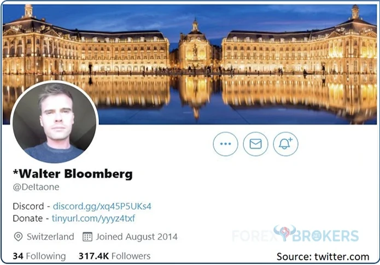Click the BROKERS watermark text

tap(325, 236)
